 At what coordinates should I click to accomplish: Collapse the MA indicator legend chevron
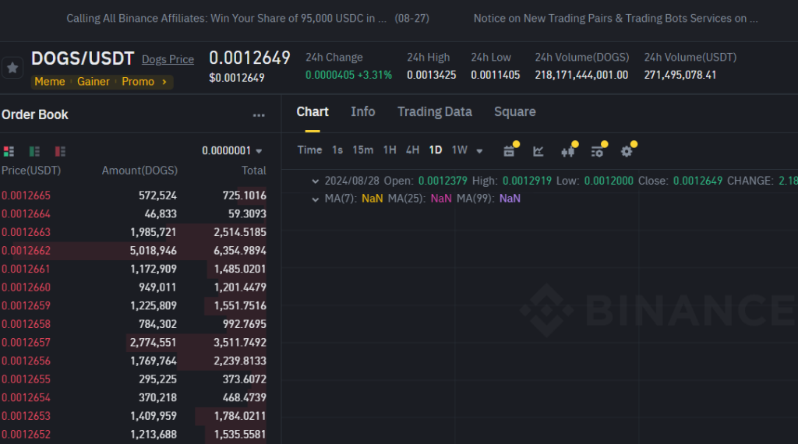coord(315,199)
